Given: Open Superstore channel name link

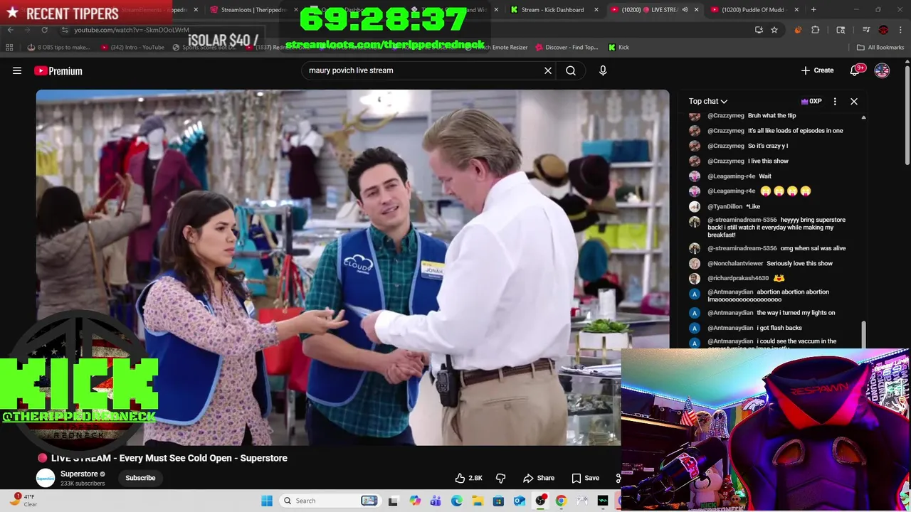Looking at the screenshot, I should (x=79, y=474).
